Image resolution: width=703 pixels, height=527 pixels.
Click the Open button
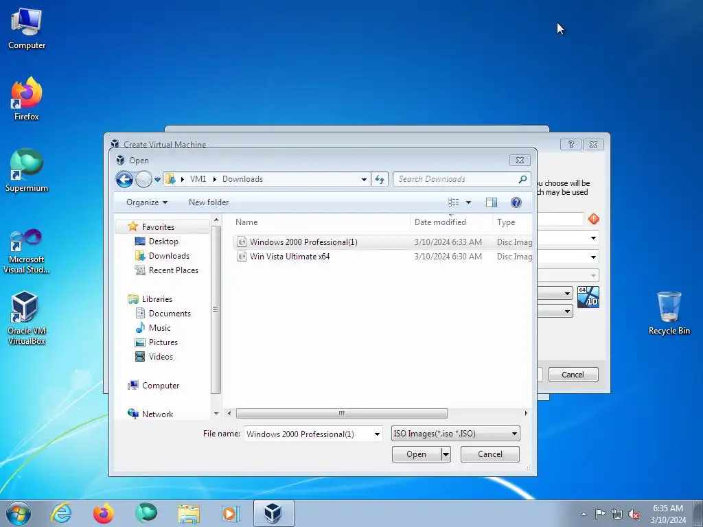[417, 454]
